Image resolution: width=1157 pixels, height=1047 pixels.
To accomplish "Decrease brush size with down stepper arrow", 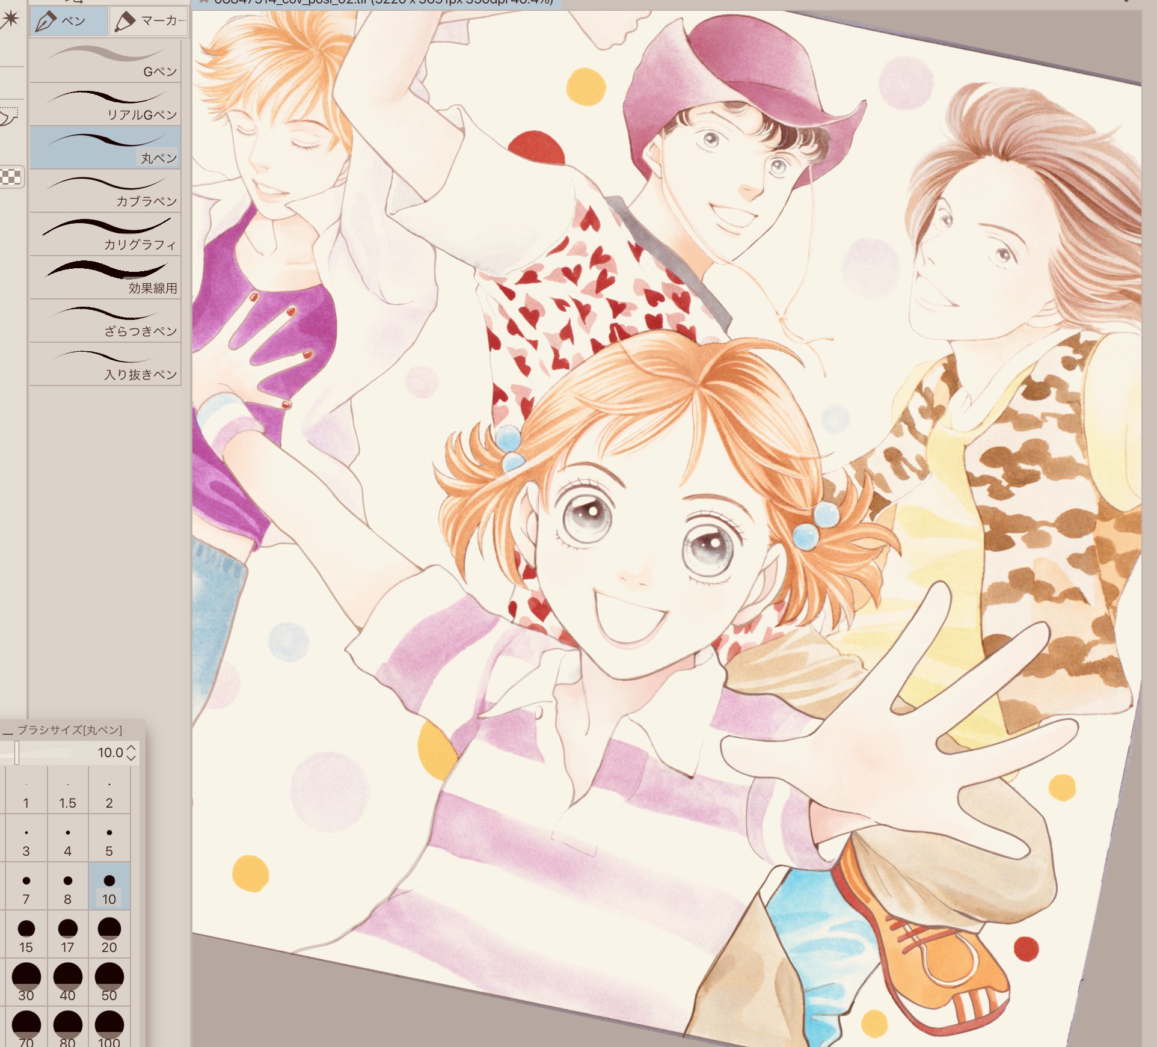I will 132,757.
